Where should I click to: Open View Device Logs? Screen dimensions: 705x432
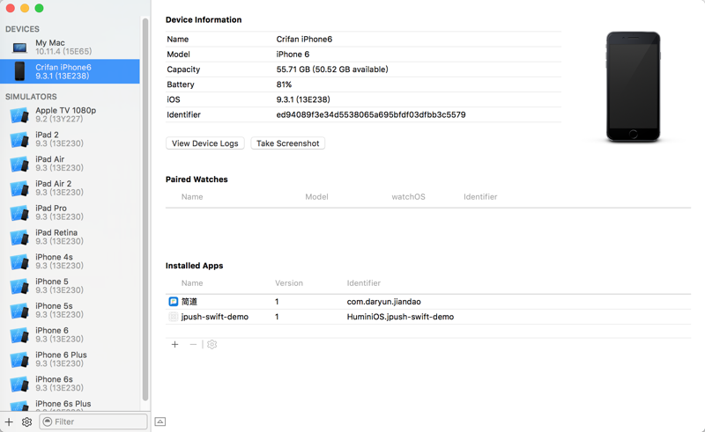pos(205,143)
